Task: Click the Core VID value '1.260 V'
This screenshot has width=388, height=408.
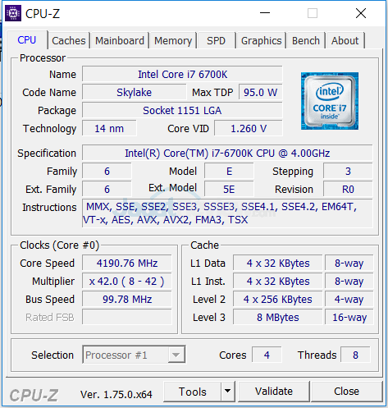Action: 249,128
